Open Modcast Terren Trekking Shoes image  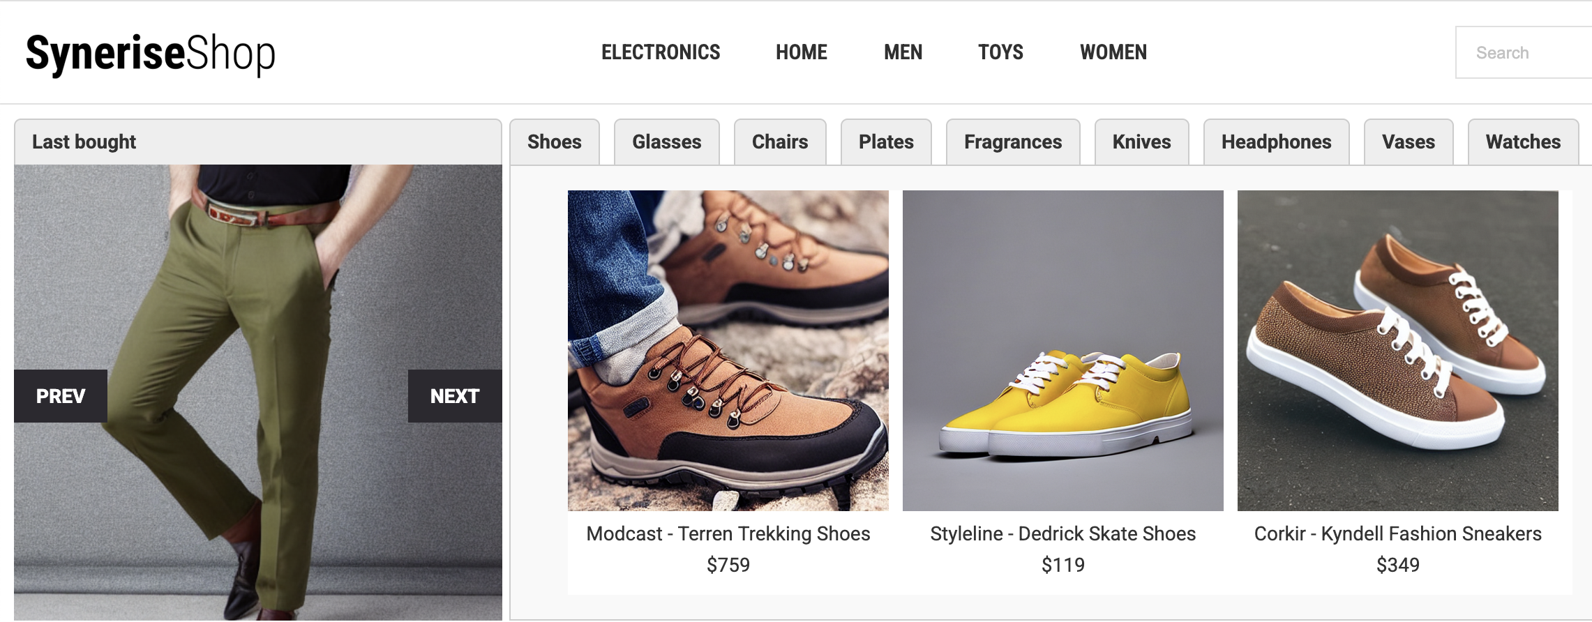point(728,351)
